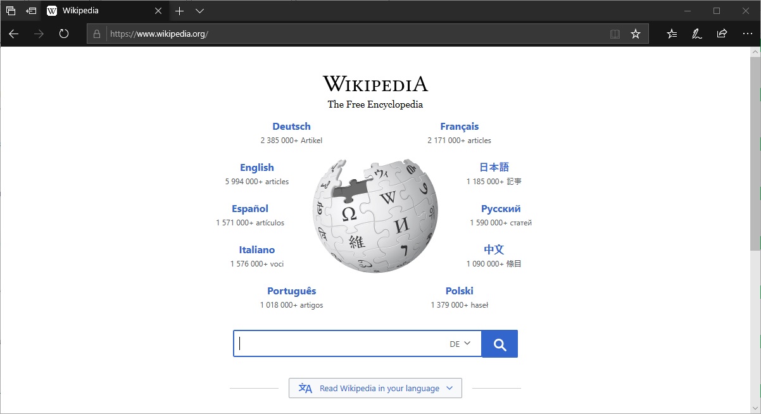Click the Add notes pen icon
761x414 pixels.
(x=697, y=34)
